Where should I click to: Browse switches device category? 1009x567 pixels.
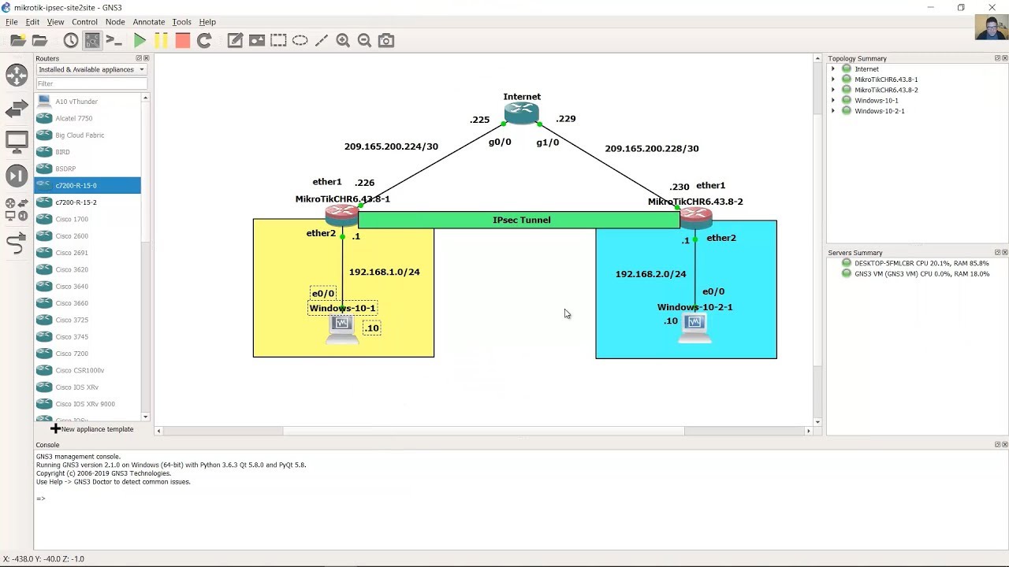point(17,109)
